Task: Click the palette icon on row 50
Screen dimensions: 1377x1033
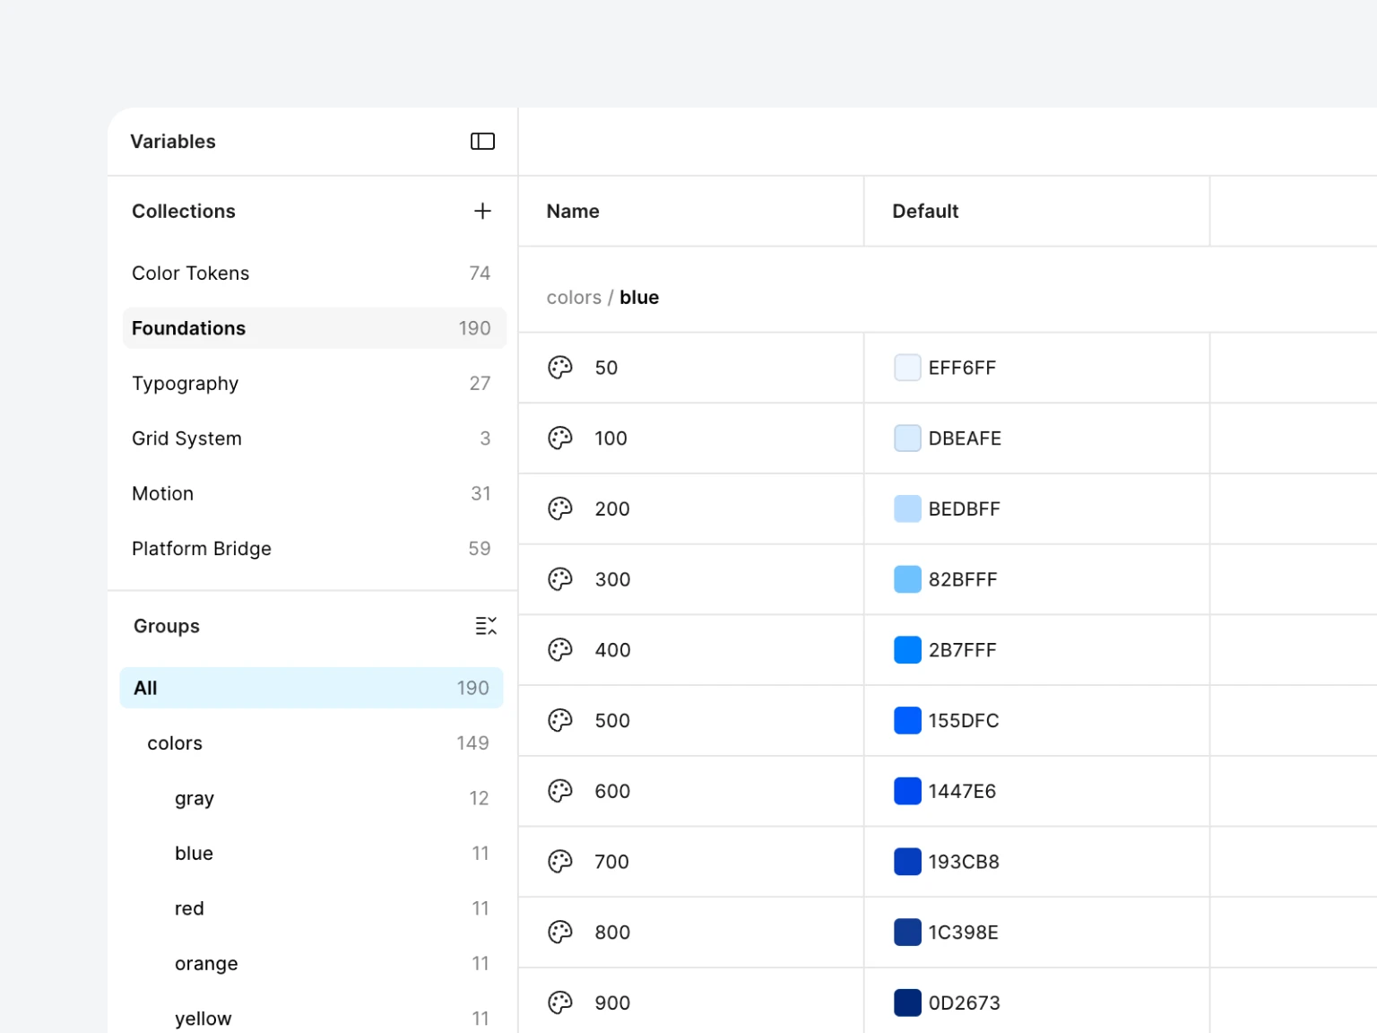Action: pyautogui.click(x=560, y=368)
